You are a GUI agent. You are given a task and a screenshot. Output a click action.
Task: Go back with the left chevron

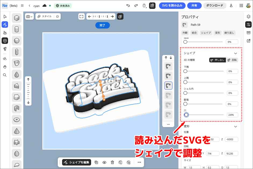coord(29,6)
